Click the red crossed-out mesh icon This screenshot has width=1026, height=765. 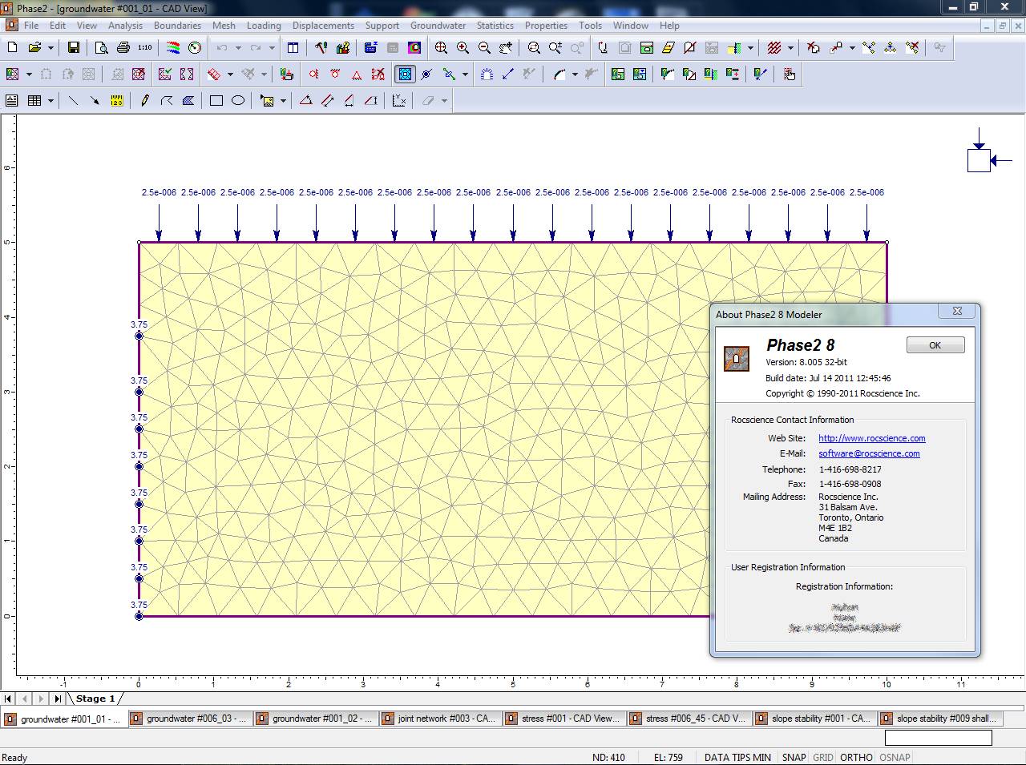(x=139, y=74)
